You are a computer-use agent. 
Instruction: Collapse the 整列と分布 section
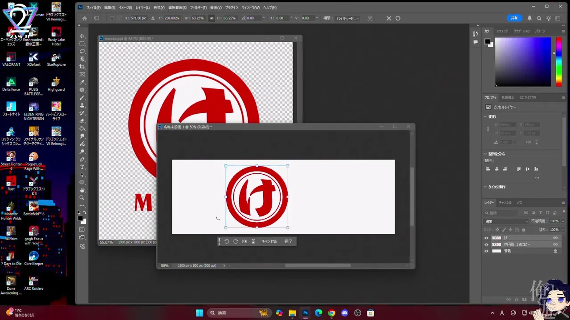485,154
